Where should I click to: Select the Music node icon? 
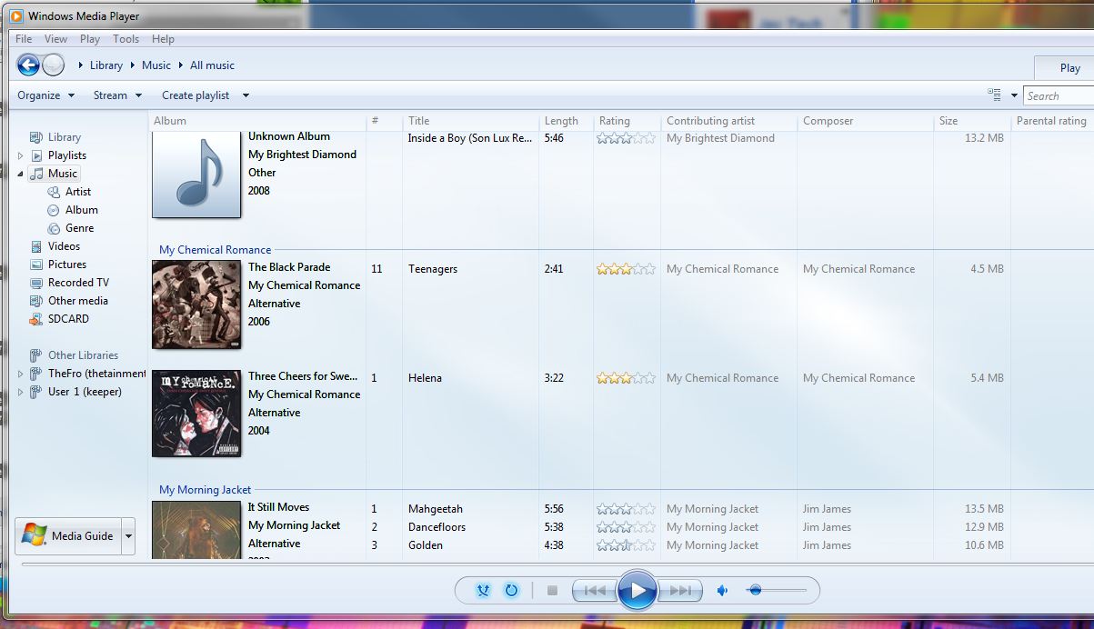(36, 174)
